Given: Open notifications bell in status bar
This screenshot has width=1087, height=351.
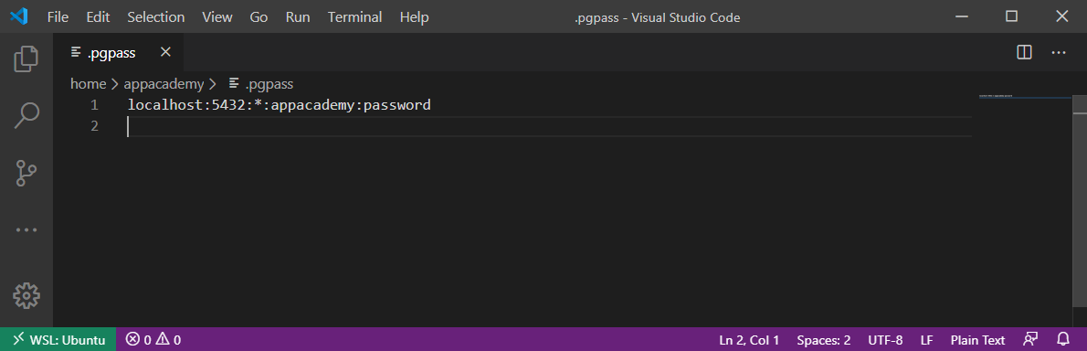Looking at the screenshot, I should pos(1062,340).
